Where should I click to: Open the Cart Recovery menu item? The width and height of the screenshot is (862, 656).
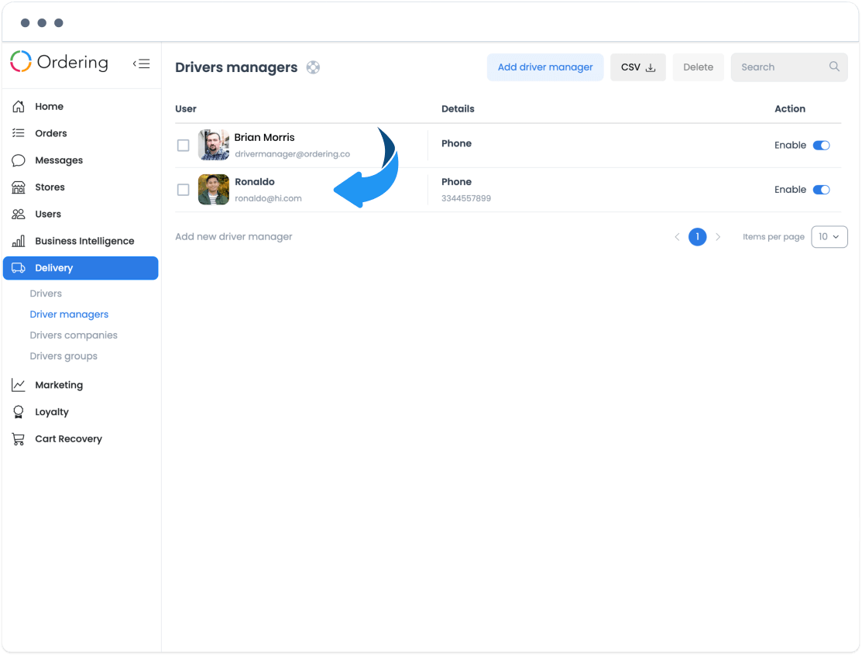(x=81, y=439)
